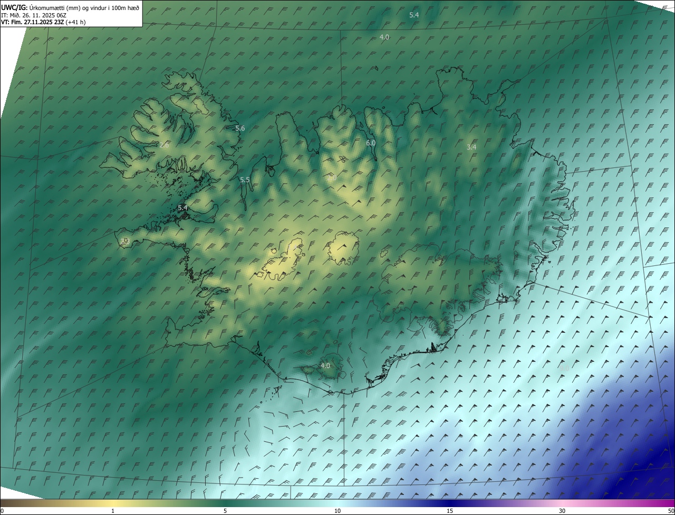The width and height of the screenshot is (675, 515).
Task: Click the 50 tick label on the color scale
Action: (x=670, y=511)
